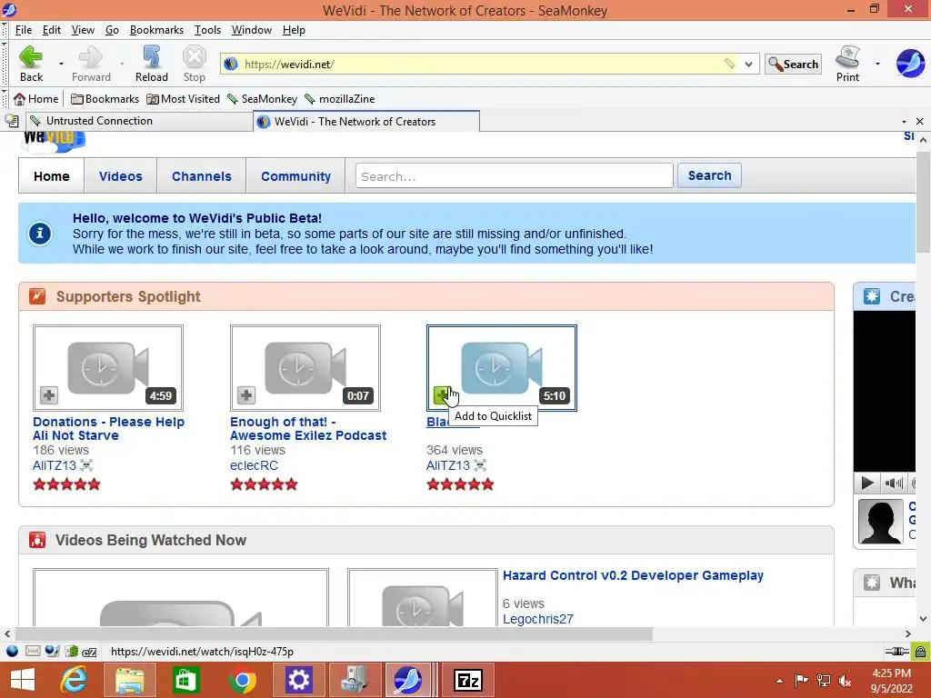Click the user avatar silhouette in sidebar
This screenshot has height=698, width=931.
880,522
